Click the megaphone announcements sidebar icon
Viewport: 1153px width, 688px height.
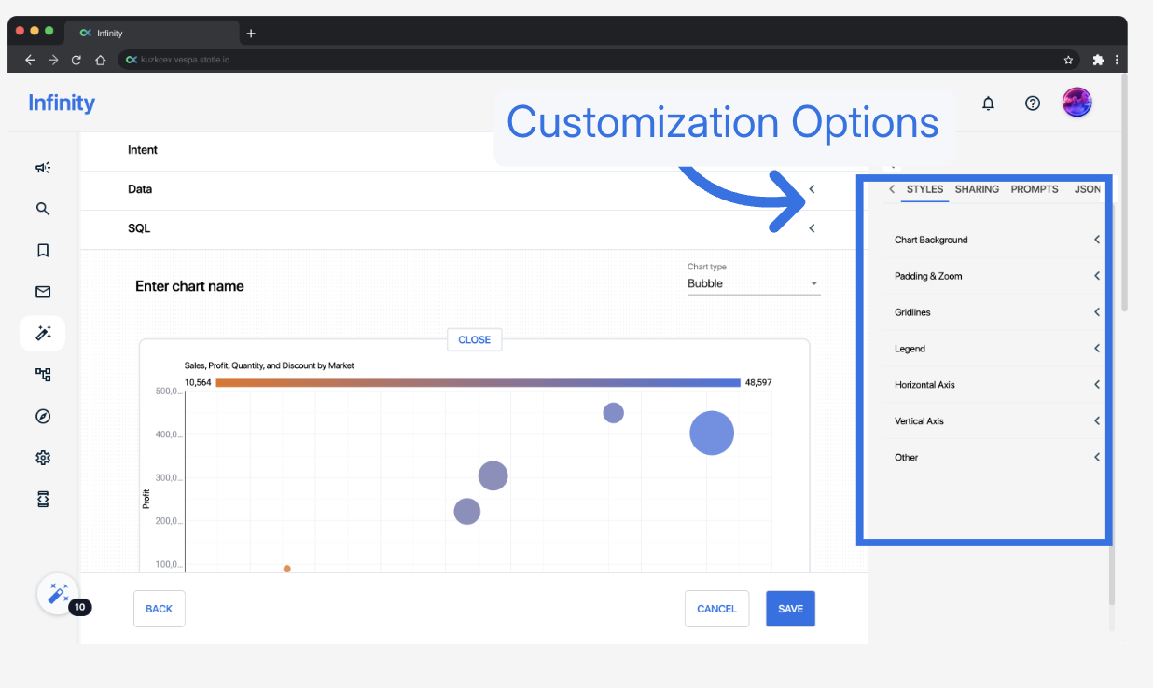pos(43,168)
